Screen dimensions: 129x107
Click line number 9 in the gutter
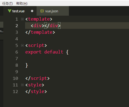(x=17, y=72)
